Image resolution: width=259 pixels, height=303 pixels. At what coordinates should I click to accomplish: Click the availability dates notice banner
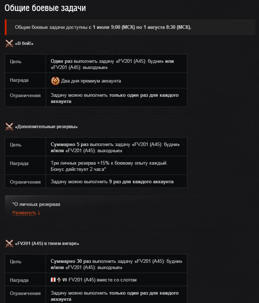[130, 27]
